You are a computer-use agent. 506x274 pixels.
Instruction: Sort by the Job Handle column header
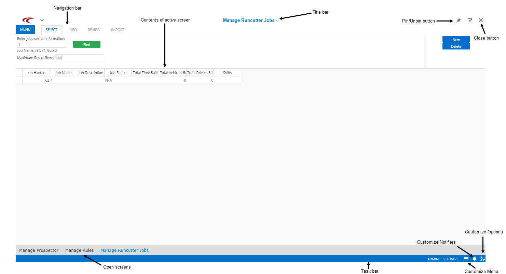(36, 73)
